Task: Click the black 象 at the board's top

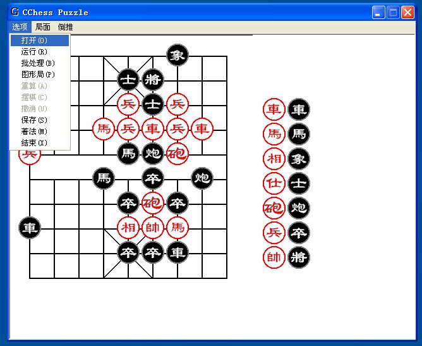Action: coord(178,56)
